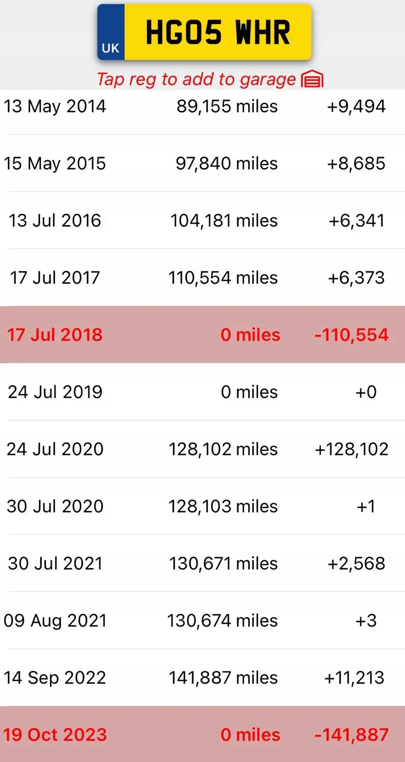
Task: Click the 141,887 miles reading
Action: [x=223, y=678]
